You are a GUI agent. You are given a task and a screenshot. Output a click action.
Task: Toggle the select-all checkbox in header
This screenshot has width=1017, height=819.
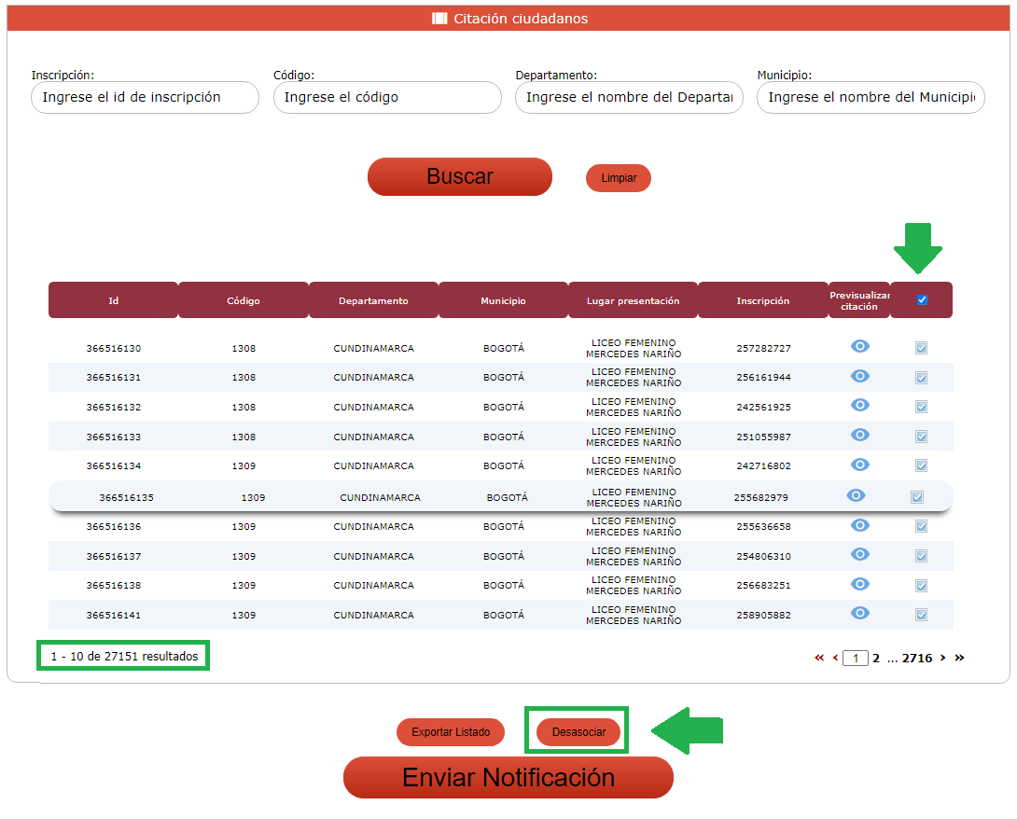coord(922,299)
